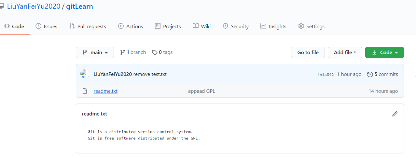The width and height of the screenshot is (416, 158).
Task: Open commit hash fb1a842
Action: [325, 75]
